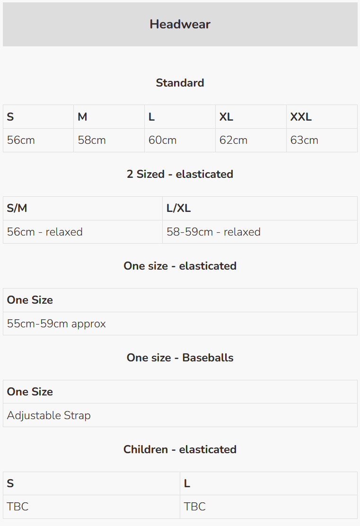Image resolution: width=360 pixels, height=526 pixels.
Task: Select the 58cm cell under M
Action: tap(92, 140)
